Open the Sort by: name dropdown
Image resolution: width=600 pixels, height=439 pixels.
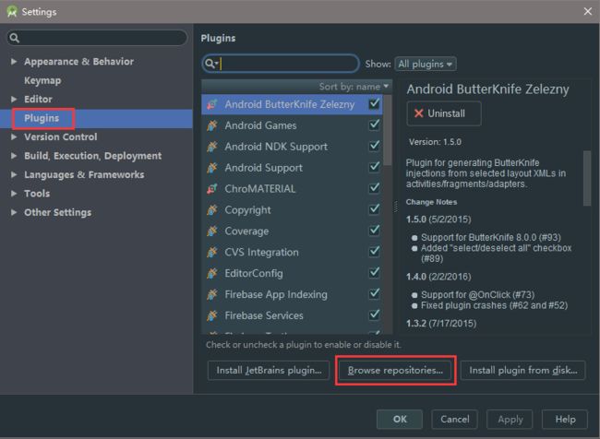(x=354, y=87)
